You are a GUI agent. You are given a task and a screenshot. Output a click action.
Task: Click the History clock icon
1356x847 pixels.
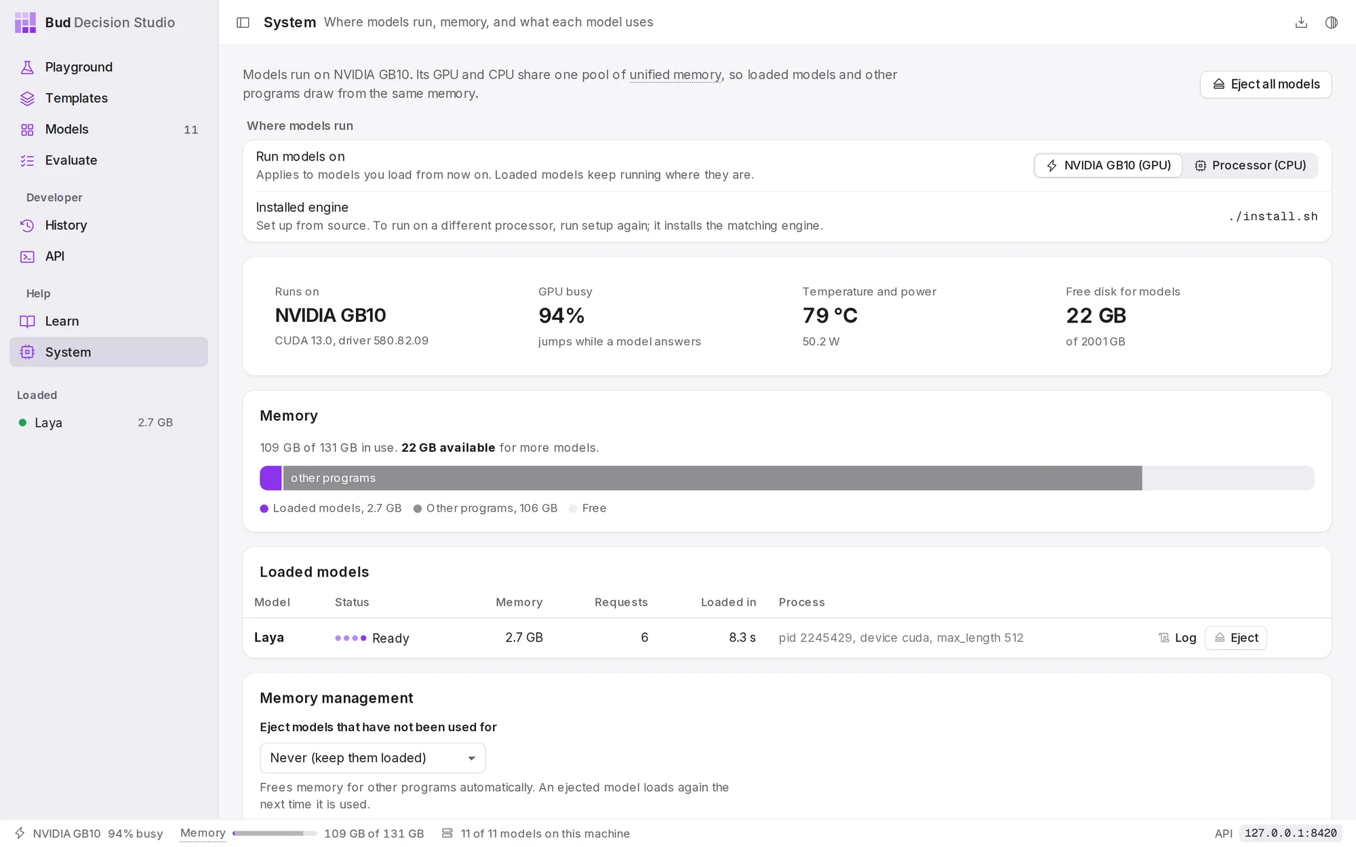[27, 226]
